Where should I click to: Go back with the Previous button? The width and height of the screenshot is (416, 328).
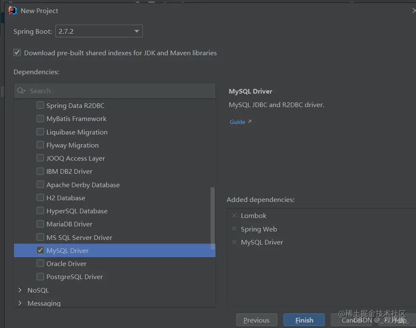pyautogui.click(x=257, y=320)
